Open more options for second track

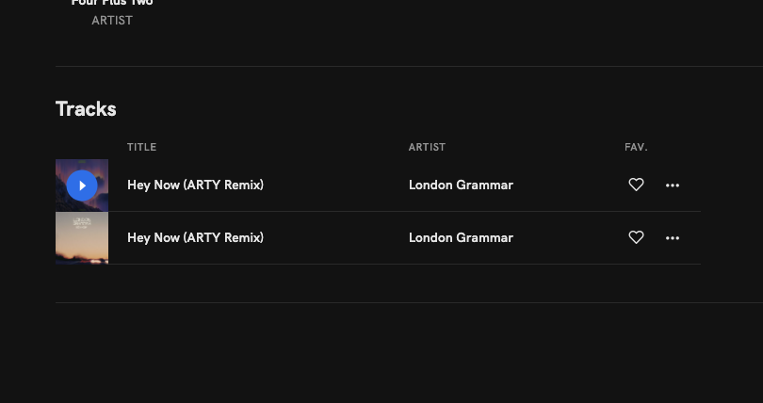pyautogui.click(x=673, y=238)
